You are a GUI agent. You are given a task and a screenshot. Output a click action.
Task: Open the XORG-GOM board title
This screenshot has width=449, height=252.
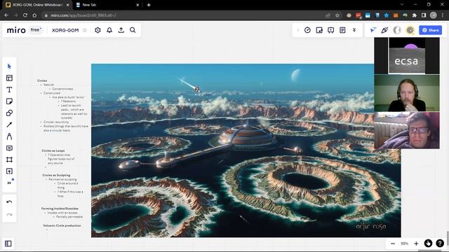65,30
